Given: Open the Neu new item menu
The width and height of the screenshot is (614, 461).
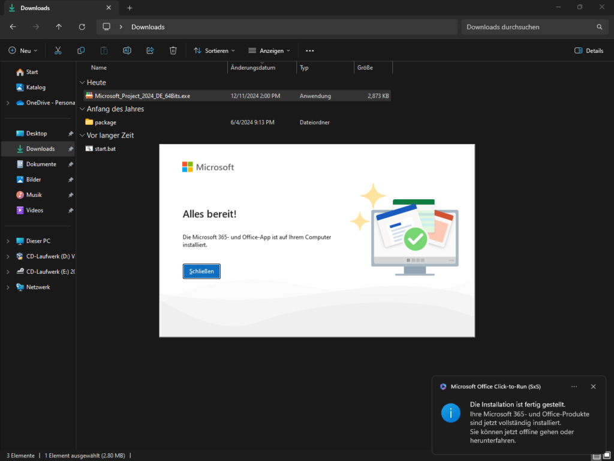Looking at the screenshot, I should pos(23,50).
